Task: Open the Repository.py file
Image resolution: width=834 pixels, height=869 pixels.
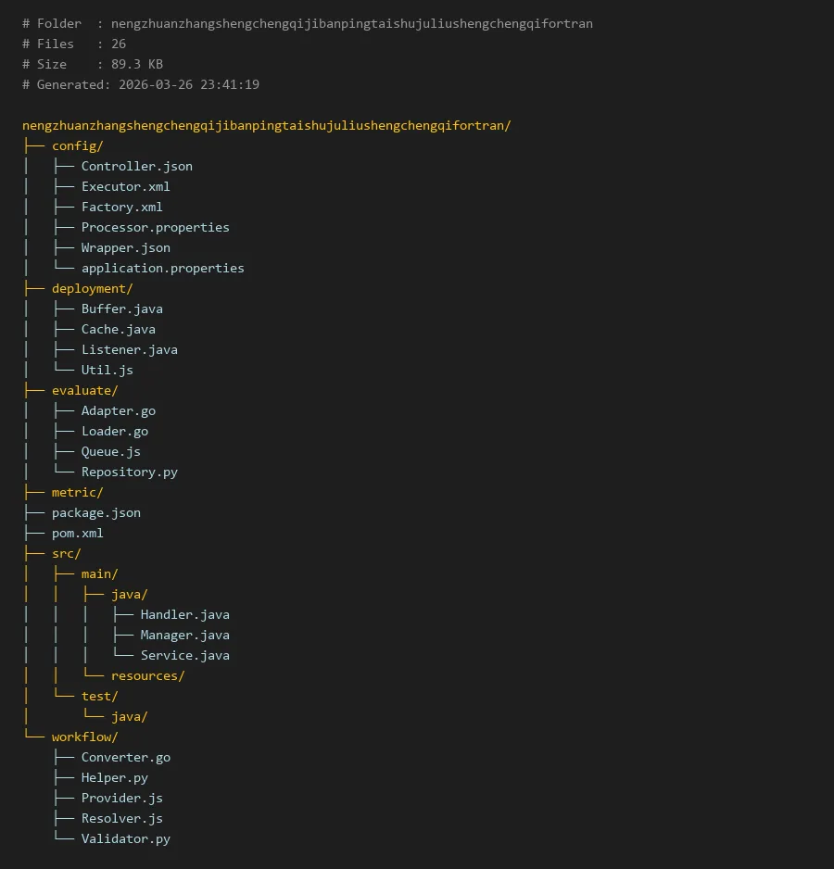Action: [129, 472]
